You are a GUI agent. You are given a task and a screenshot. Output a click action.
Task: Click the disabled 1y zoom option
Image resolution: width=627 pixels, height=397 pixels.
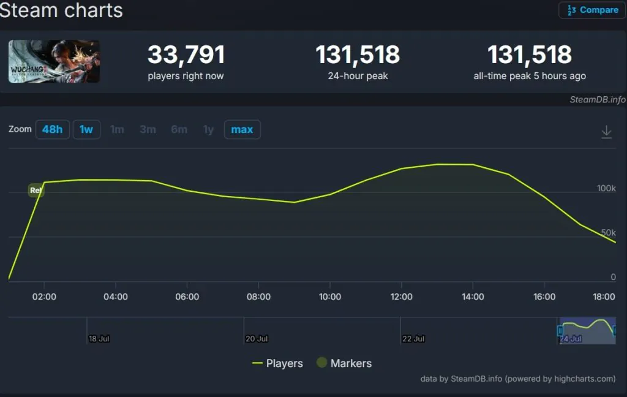point(208,129)
